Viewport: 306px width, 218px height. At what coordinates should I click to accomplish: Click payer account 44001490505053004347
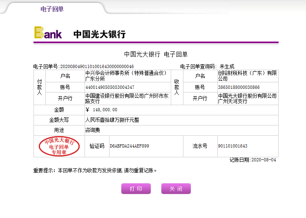pos(110,87)
